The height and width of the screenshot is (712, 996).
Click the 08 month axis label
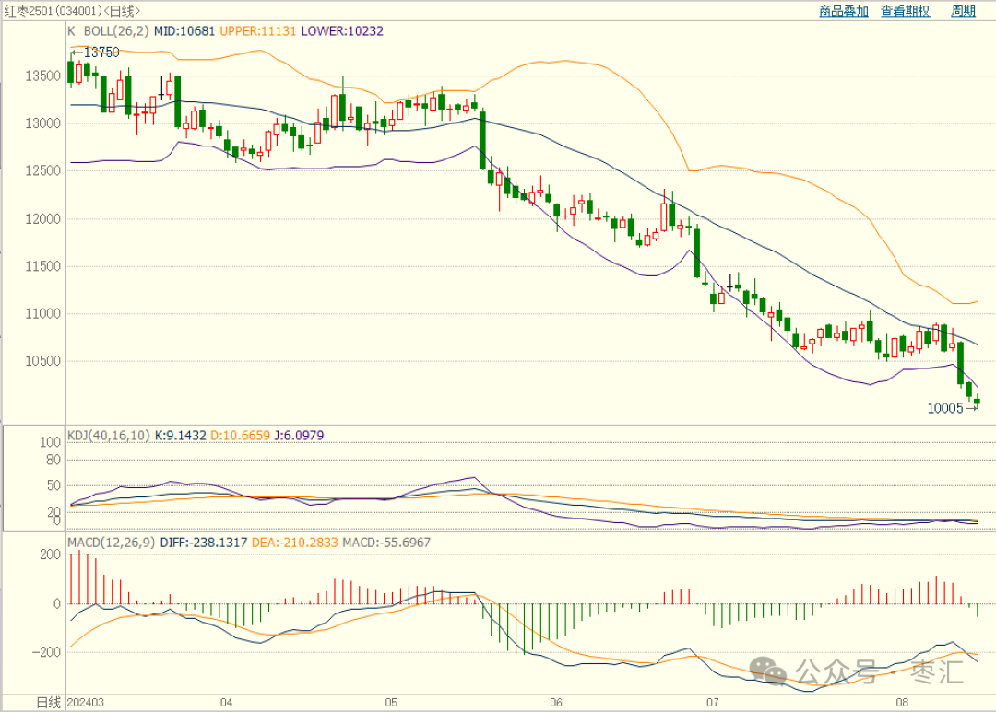pos(902,703)
